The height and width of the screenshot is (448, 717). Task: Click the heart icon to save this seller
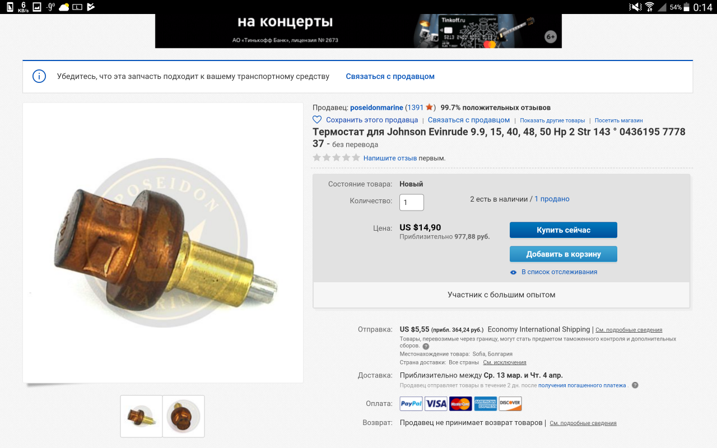pyautogui.click(x=317, y=120)
